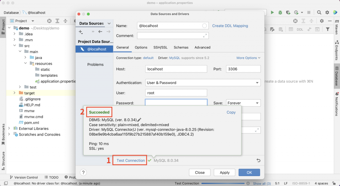Click the Test Connection progress bar
This screenshot has height=186, width=340.
point(223,183)
